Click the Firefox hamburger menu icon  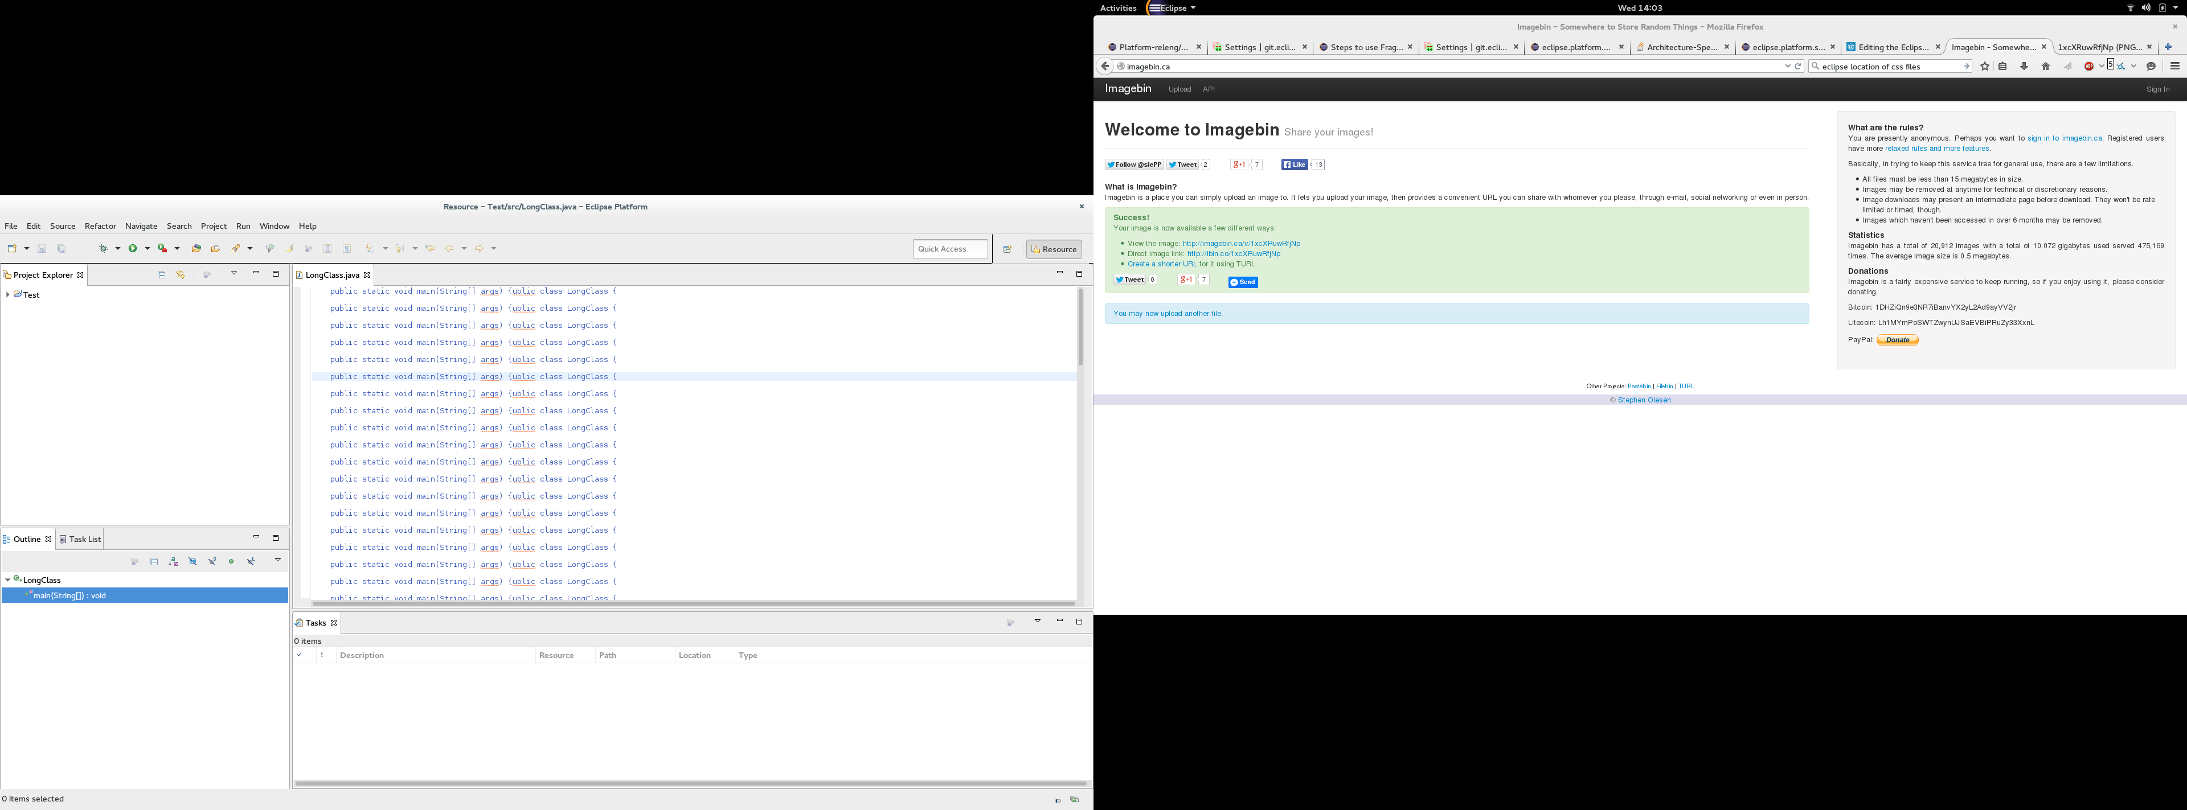click(2175, 66)
